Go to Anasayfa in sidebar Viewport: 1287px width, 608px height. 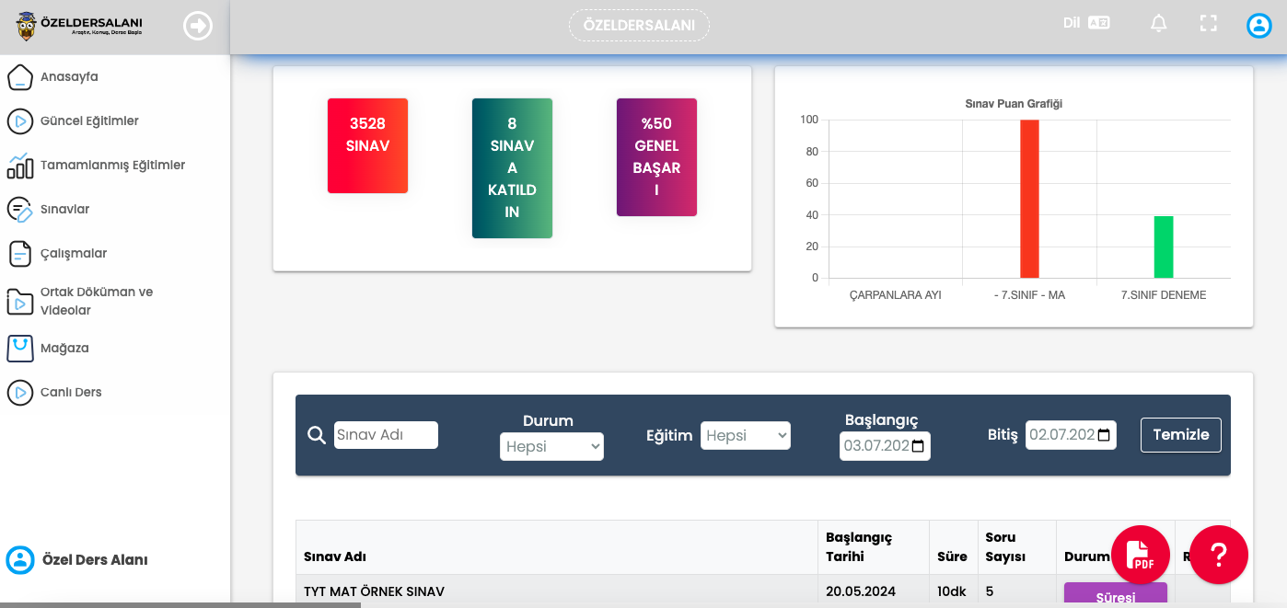(x=69, y=77)
